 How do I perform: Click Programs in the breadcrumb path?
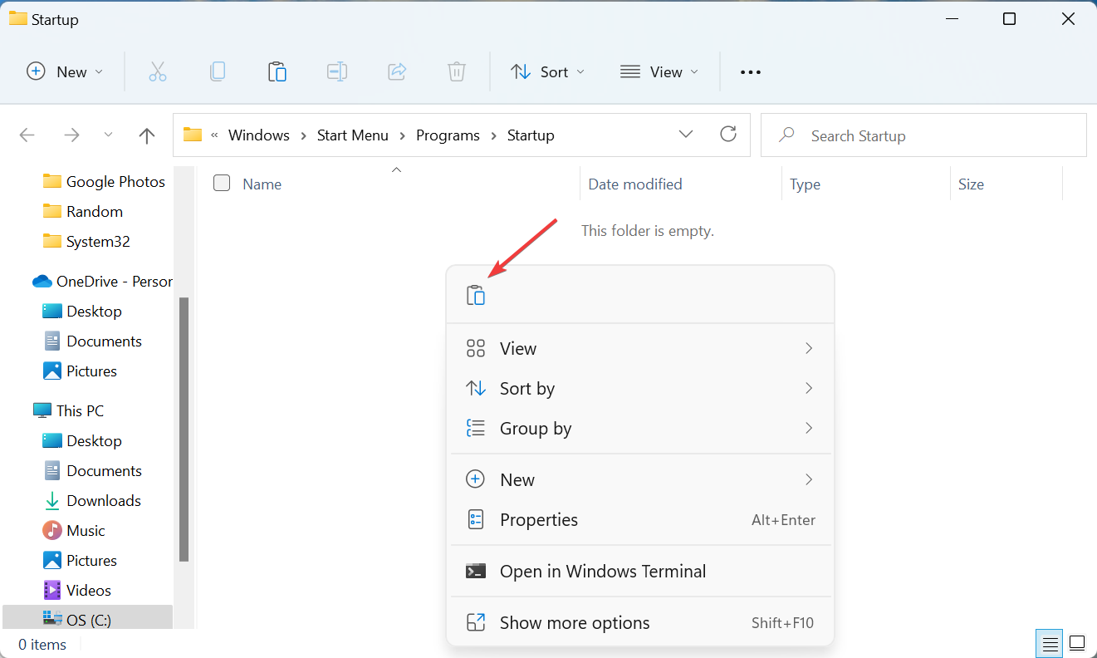pyautogui.click(x=448, y=135)
